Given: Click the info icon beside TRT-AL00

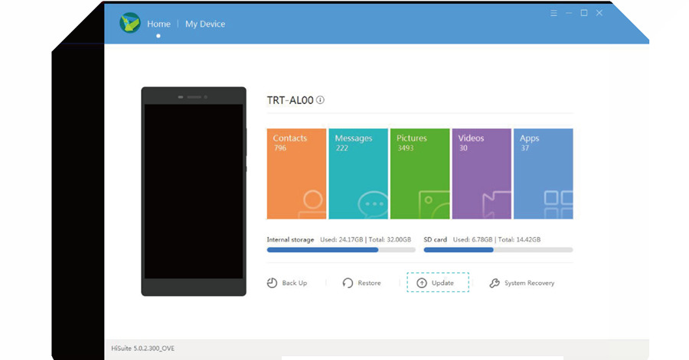Looking at the screenshot, I should click(320, 100).
